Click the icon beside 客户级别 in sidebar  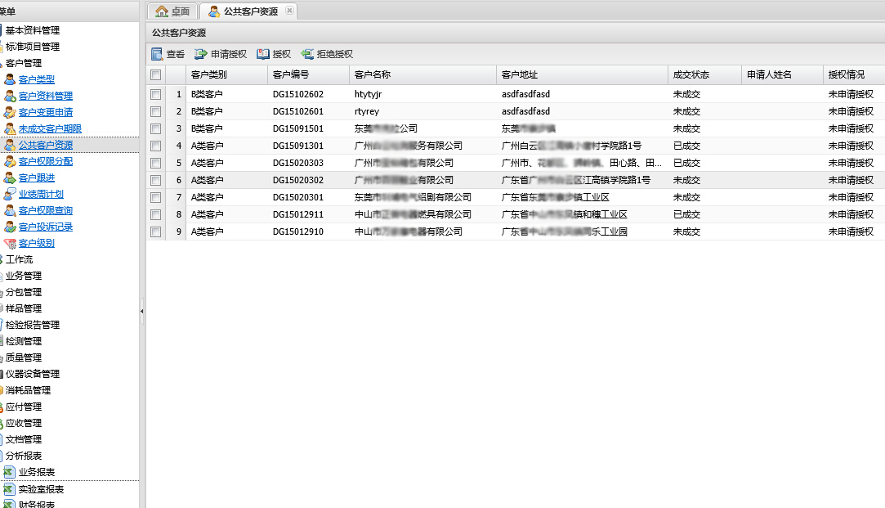pos(10,243)
